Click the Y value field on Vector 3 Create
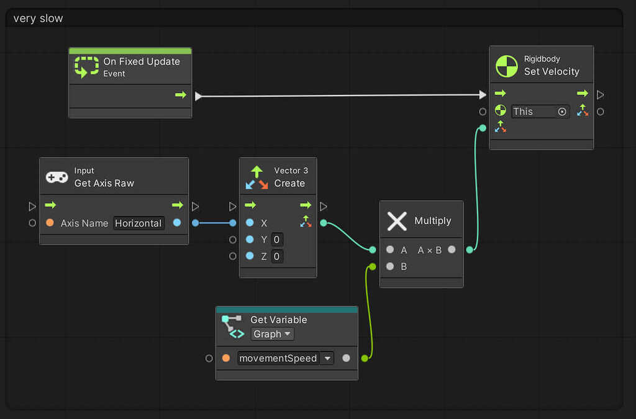This screenshot has height=419, width=636. [x=276, y=240]
